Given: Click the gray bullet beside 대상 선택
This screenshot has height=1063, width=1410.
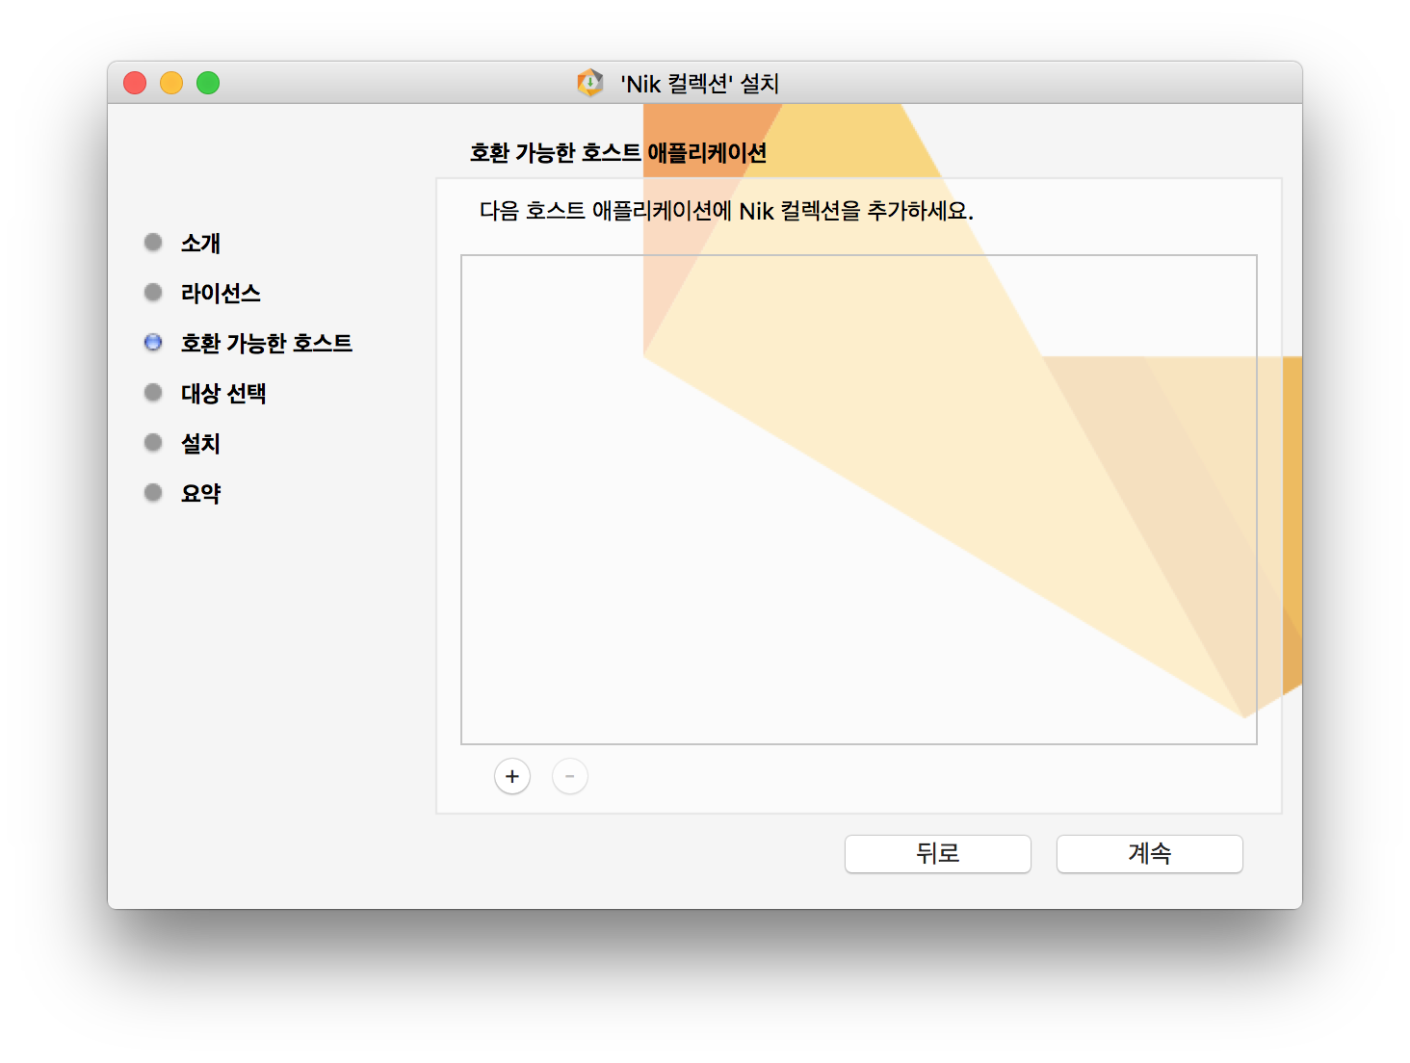Looking at the screenshot, I should pos(153,392).
